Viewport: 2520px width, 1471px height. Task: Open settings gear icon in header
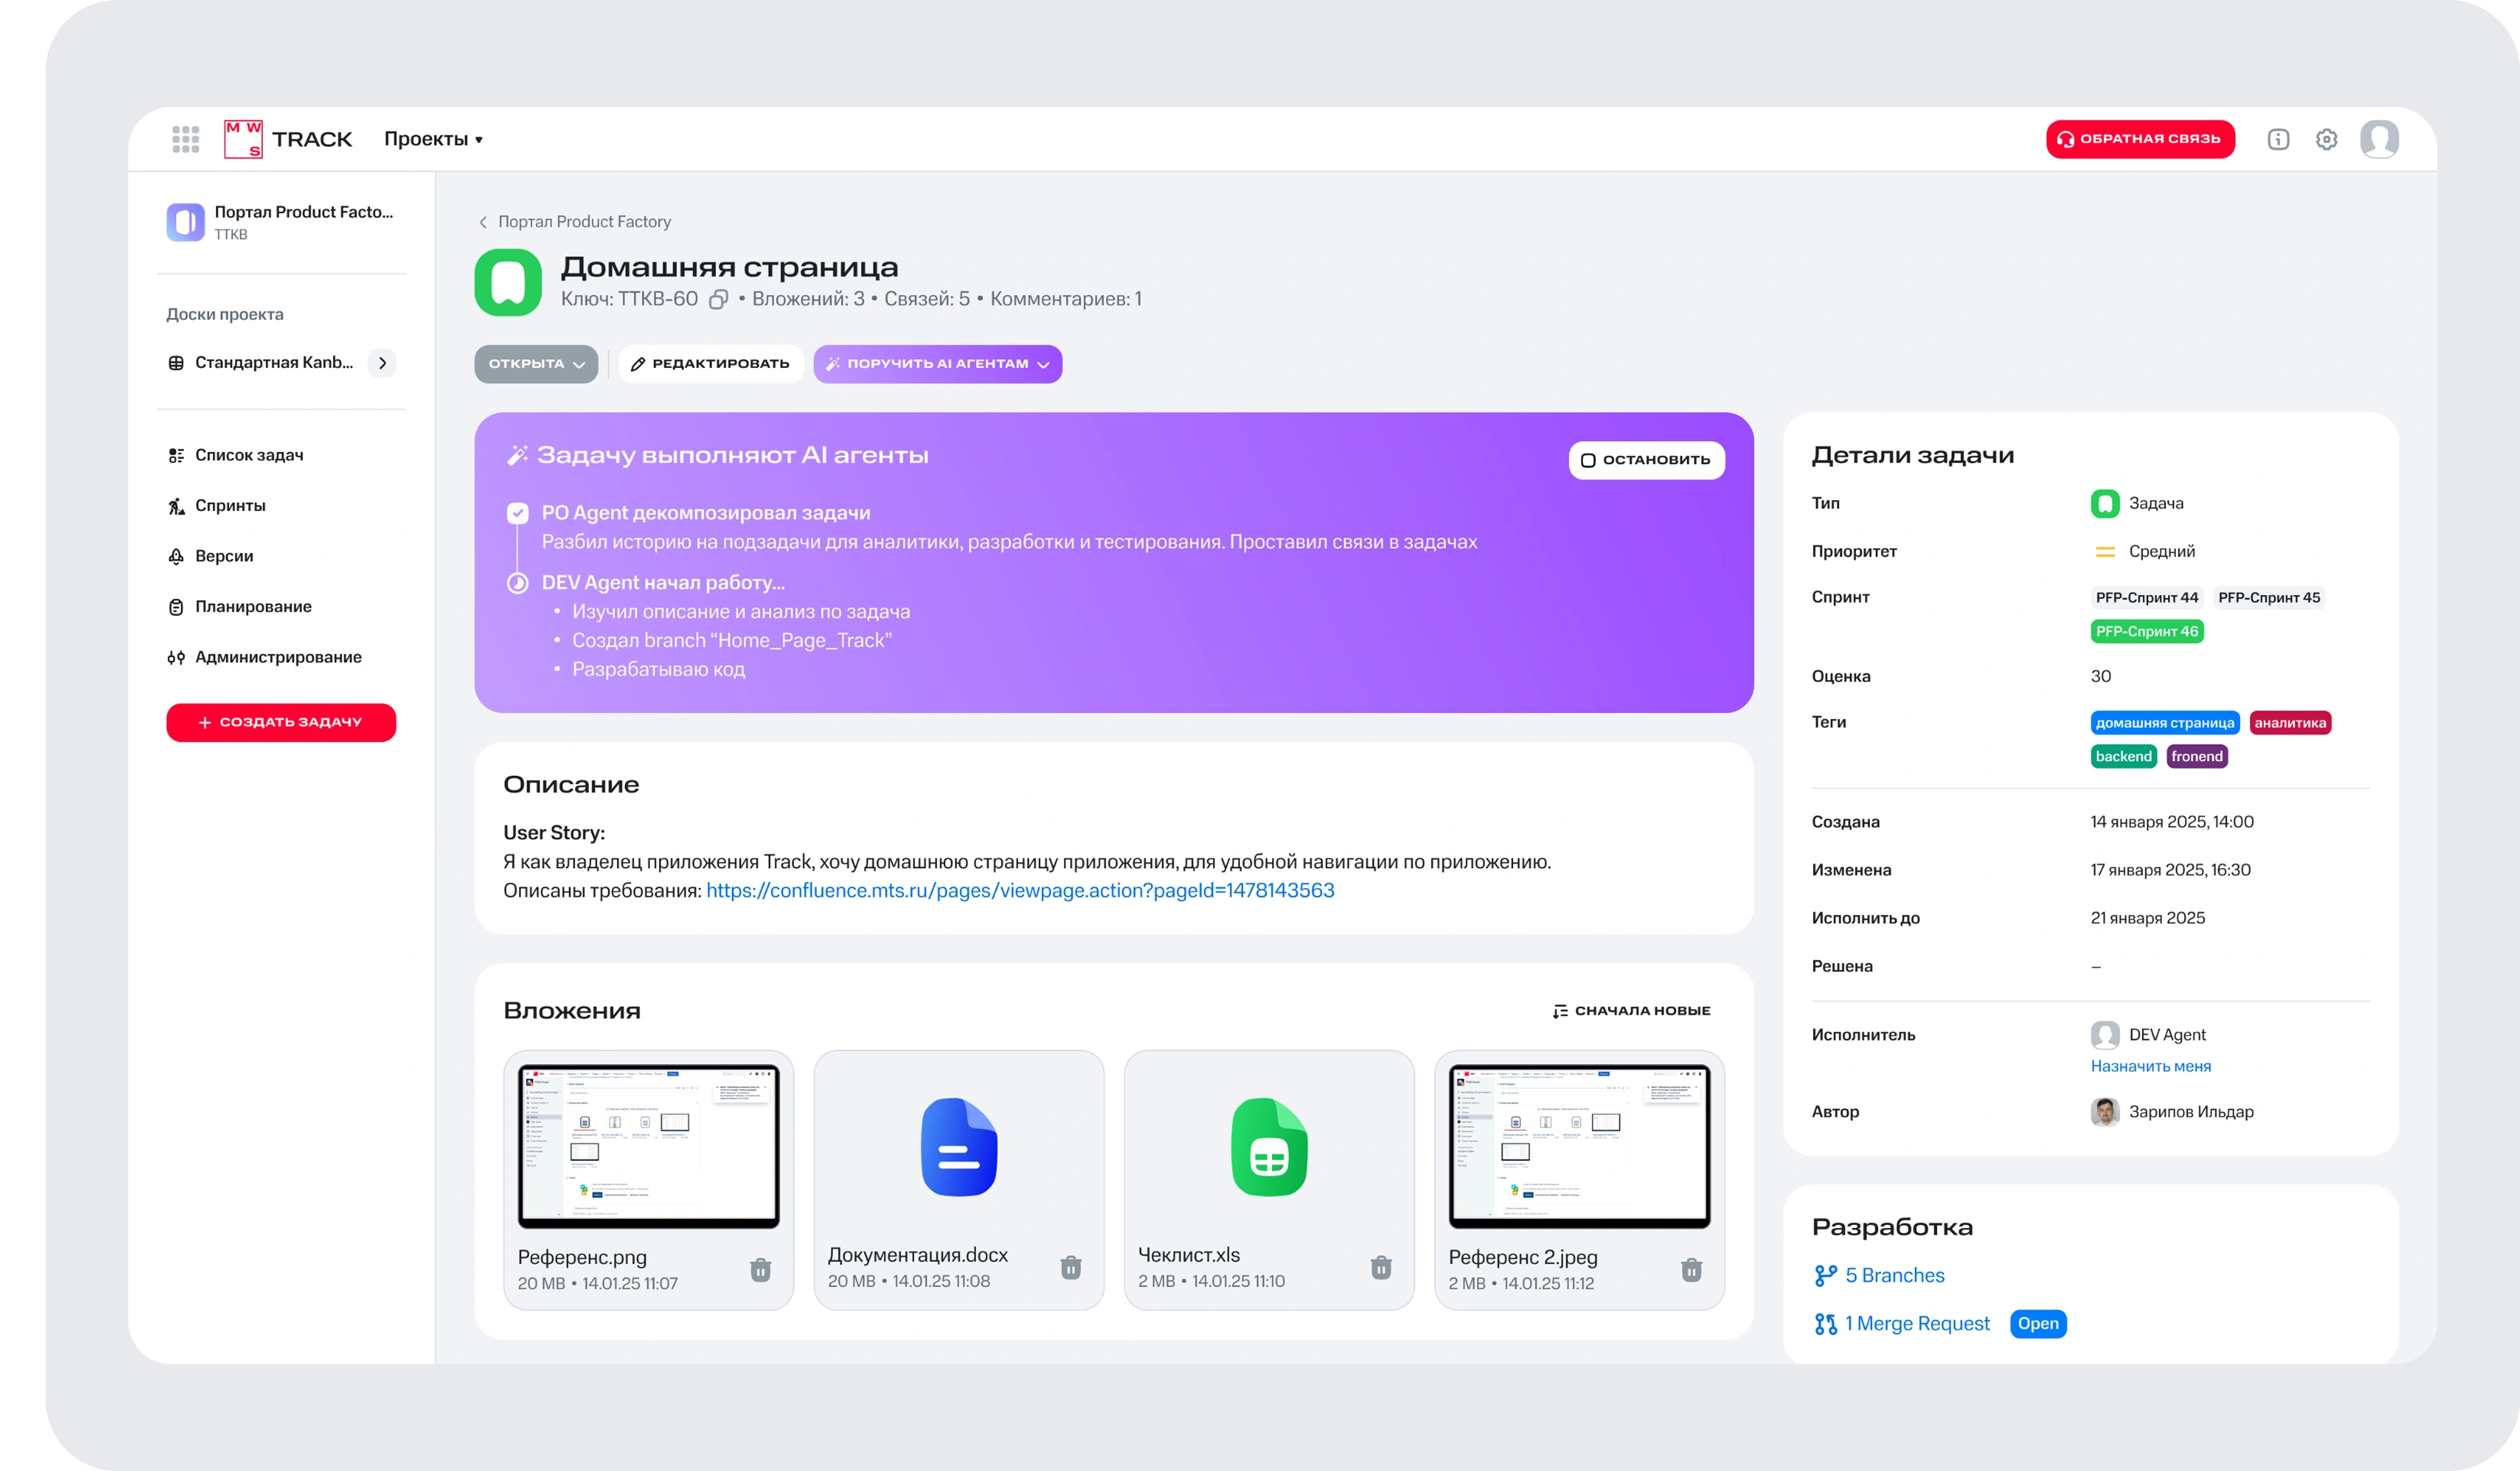pyautogui.click(x=2326, y=139)
